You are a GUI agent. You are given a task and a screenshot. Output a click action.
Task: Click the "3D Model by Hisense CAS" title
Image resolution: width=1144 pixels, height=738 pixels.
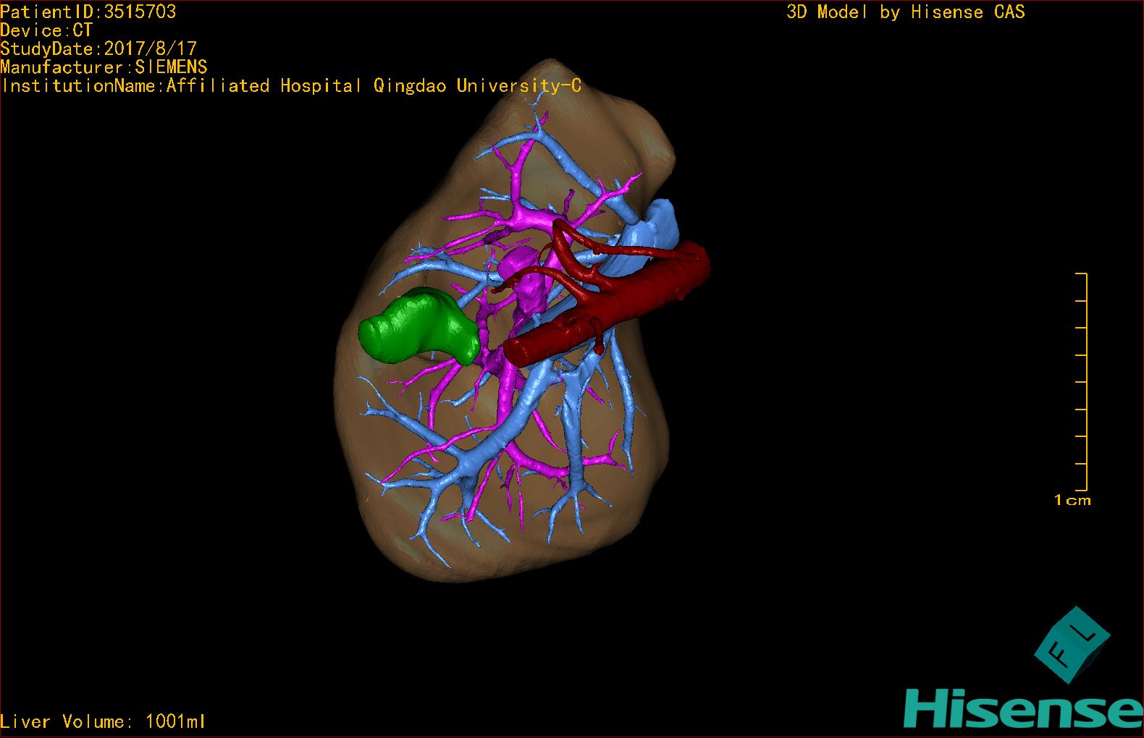click(905, 12)
